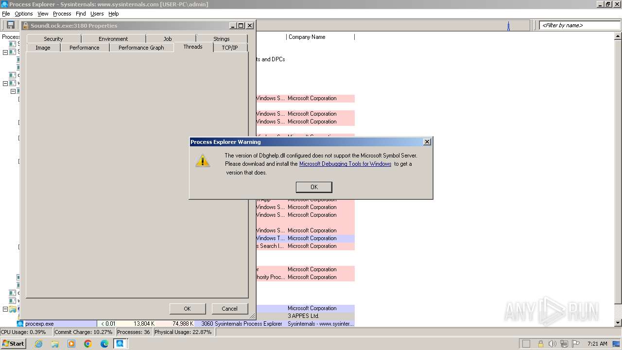Click the padlock icon in Properties title bar
Viewport: 622px width, 350px height.
point(26,26)
